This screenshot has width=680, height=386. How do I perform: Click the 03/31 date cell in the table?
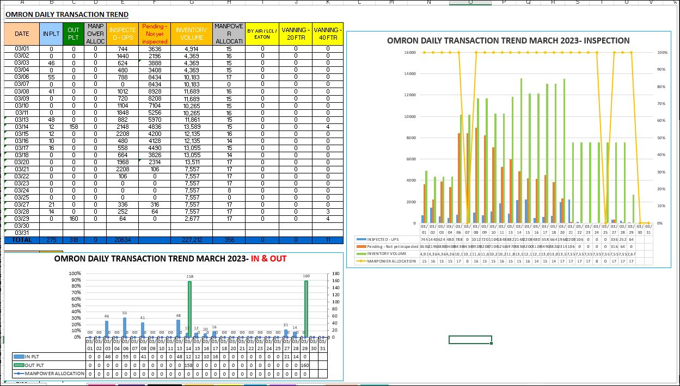(22, 233)
